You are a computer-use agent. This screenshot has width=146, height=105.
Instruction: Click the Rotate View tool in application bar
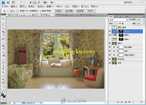point(39,2)
